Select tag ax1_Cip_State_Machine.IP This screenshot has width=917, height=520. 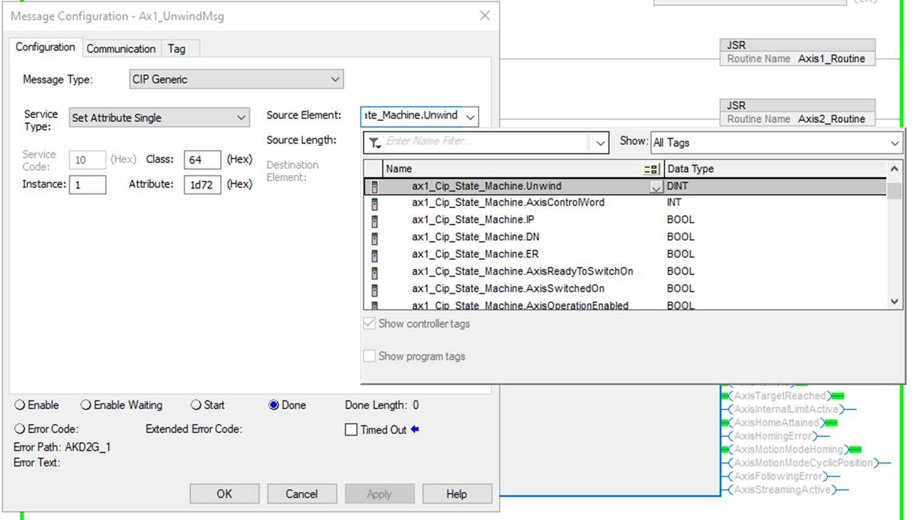point(473,220)
